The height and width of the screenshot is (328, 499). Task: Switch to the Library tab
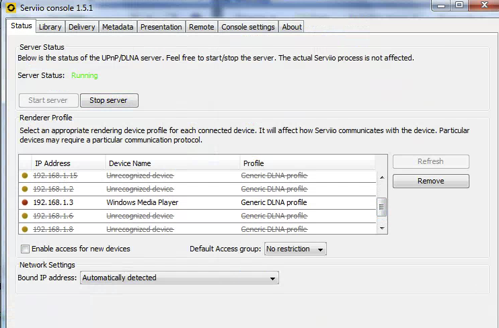pos(50,27)
